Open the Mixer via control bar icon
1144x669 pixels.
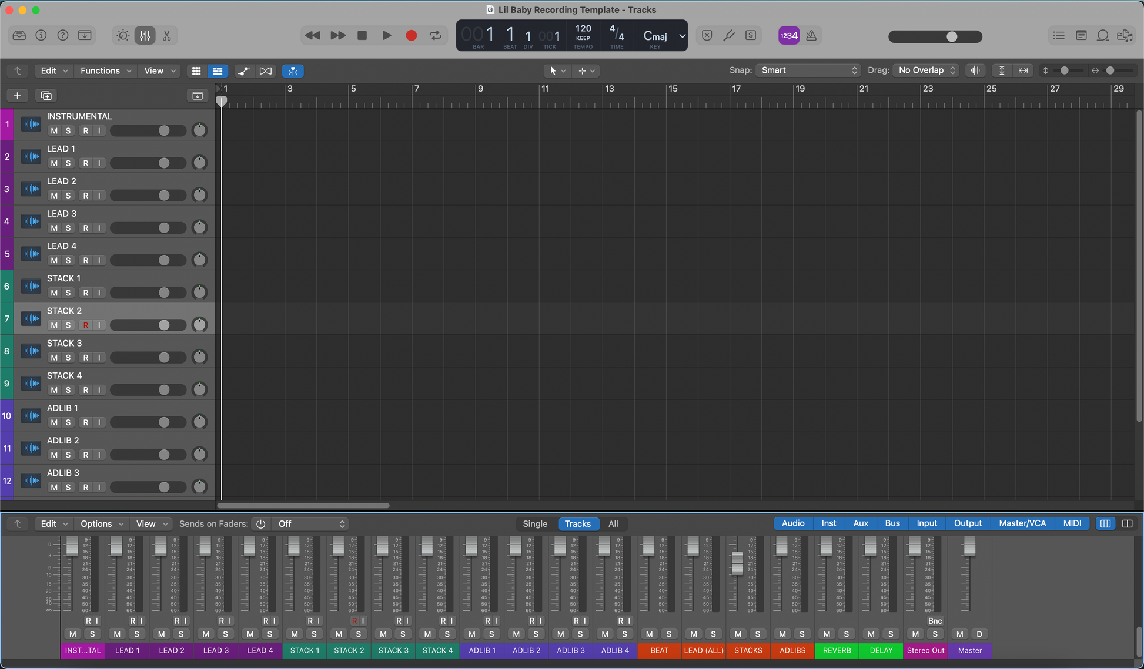[x=145, y=36]
